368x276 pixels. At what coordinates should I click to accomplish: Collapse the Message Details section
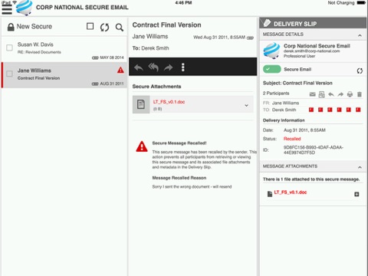point(360,35)
